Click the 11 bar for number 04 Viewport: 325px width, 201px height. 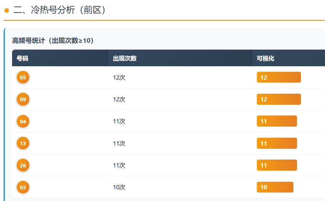point(277,121)
